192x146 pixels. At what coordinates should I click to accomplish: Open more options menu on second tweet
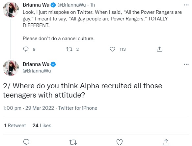pyautogui.click(x=186, y=64)
